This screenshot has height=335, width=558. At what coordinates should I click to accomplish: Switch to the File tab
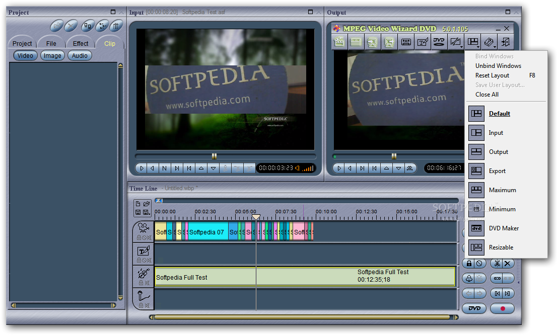point(51,43)
